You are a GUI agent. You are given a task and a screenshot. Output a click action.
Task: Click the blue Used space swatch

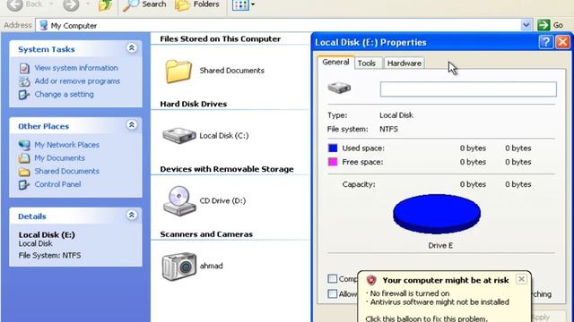point(333,148)
